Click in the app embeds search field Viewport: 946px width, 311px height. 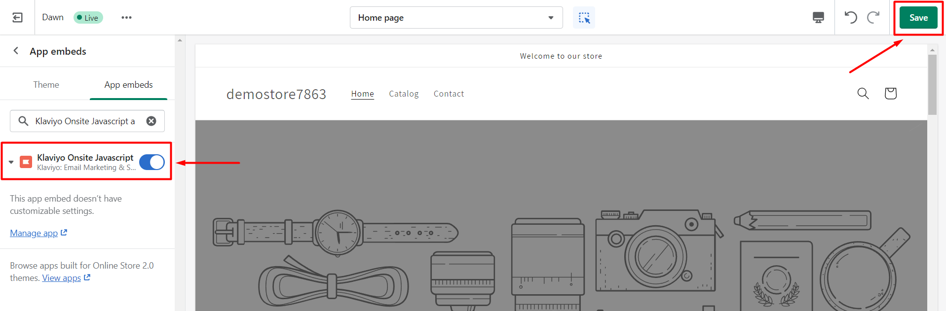pos(84,121)
